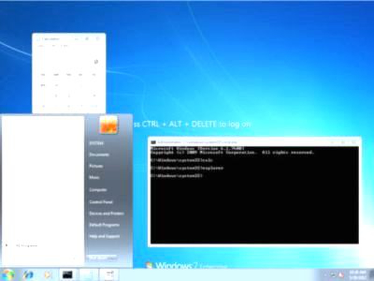Show hidden icons in the system tray
Viewport: 374px width, 281px height.
[325, 275]
